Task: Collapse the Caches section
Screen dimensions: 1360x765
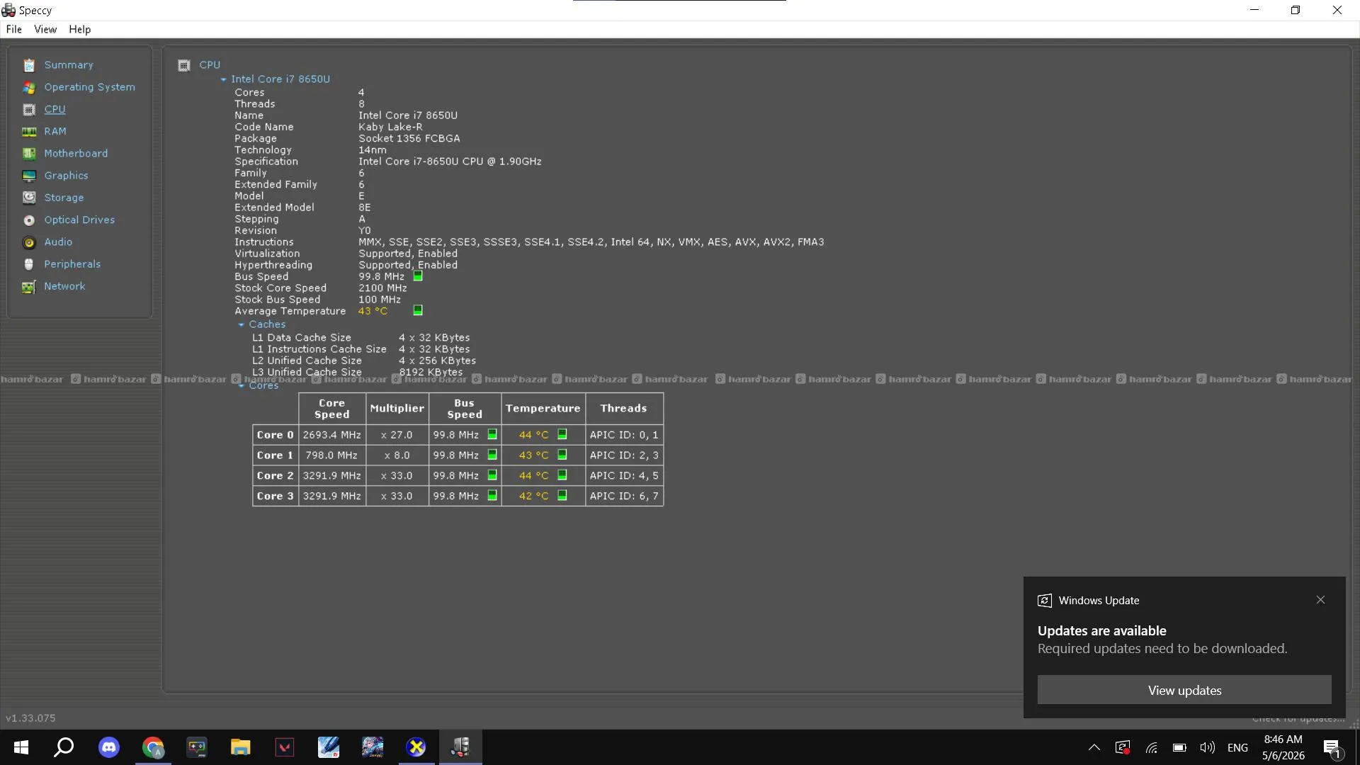Action: 241,325
